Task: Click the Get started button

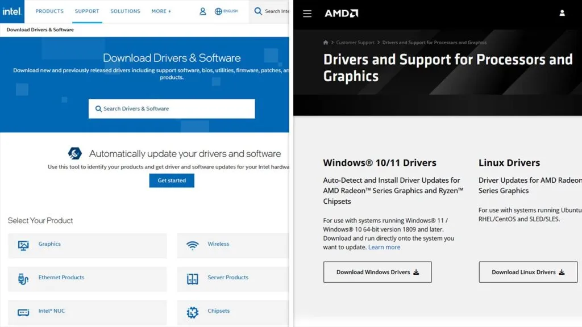Action: pyautogui.click(x=172, y=181)
